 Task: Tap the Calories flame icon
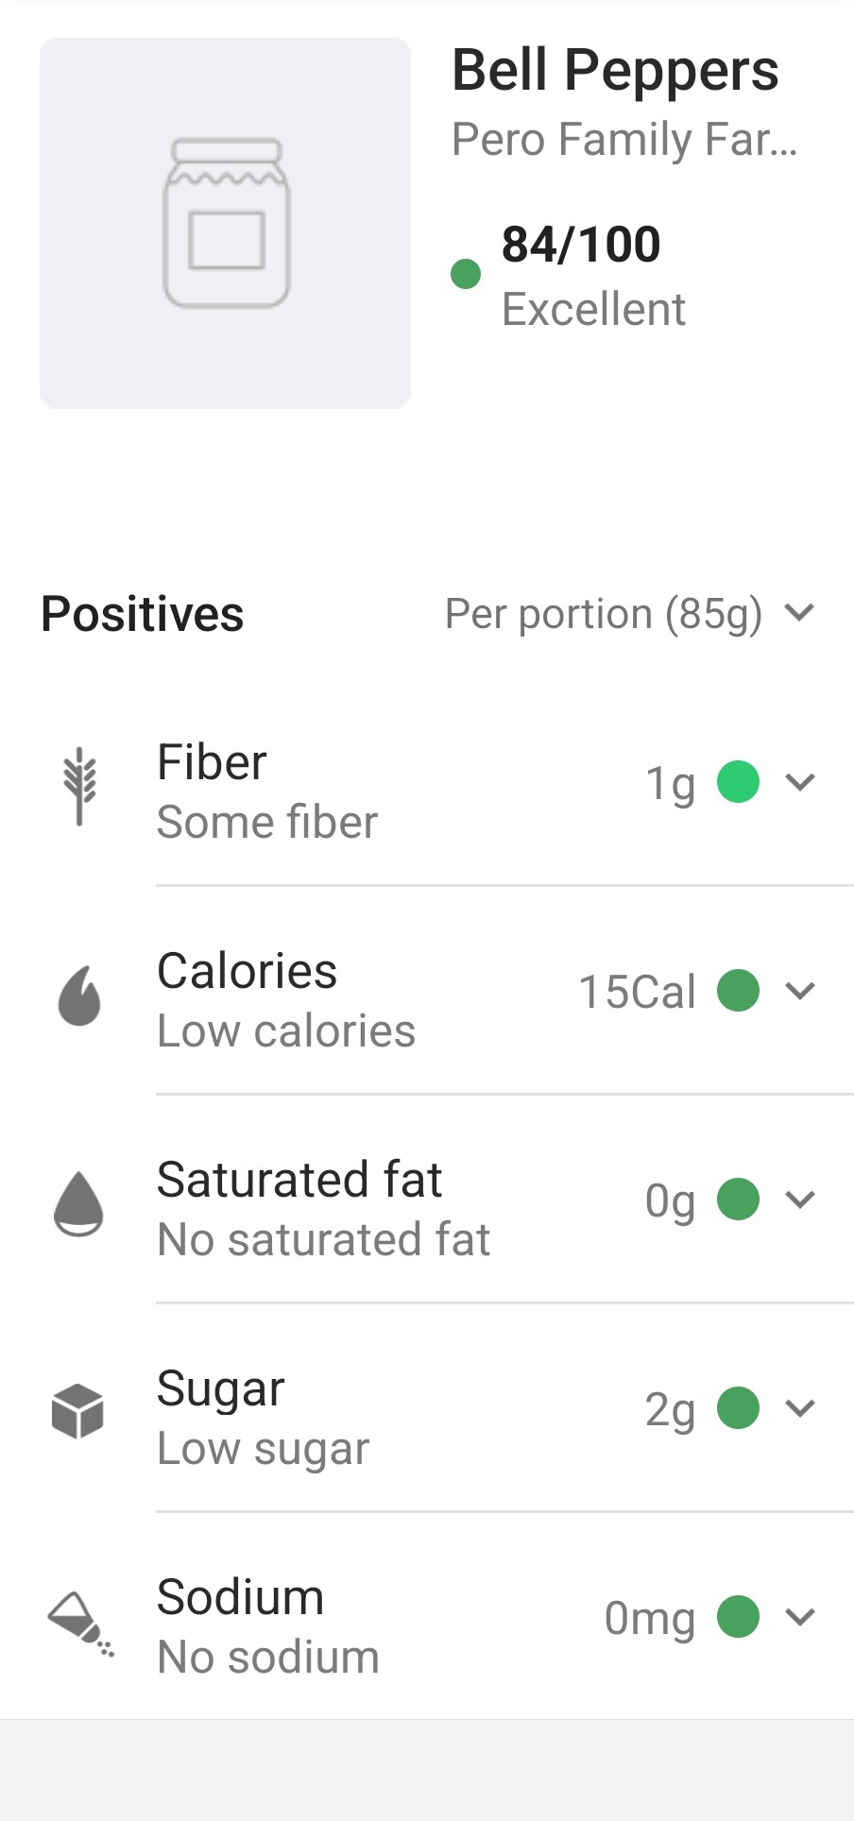pyautogui.click(x=79, y=996)
